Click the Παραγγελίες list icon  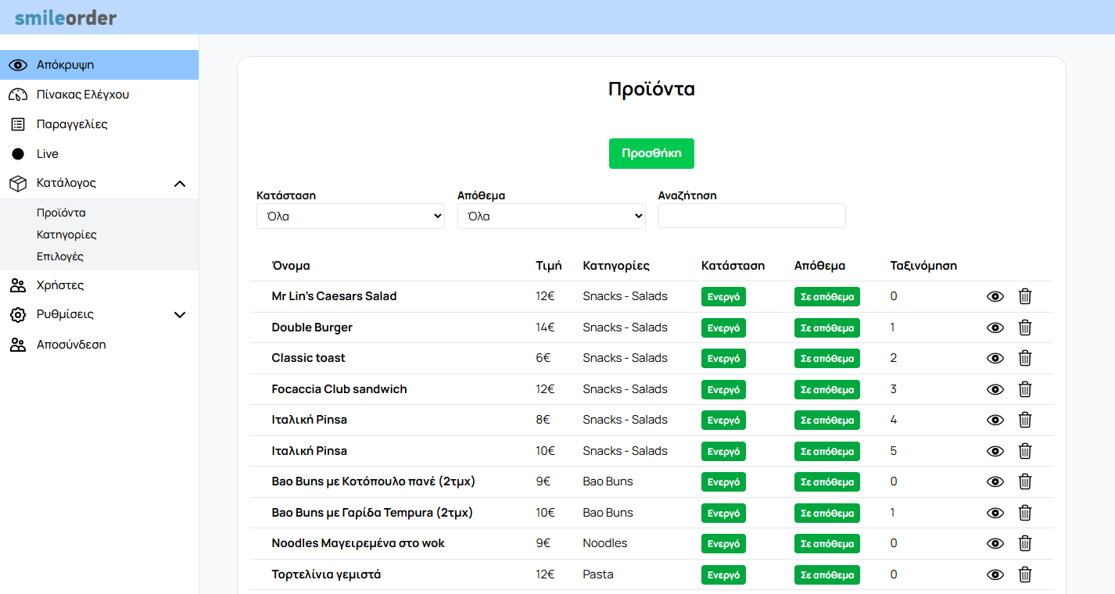(18, 124)
